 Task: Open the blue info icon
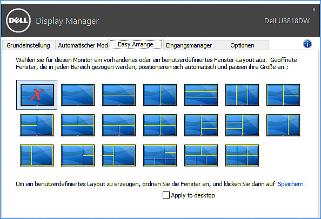coord(307,44)
